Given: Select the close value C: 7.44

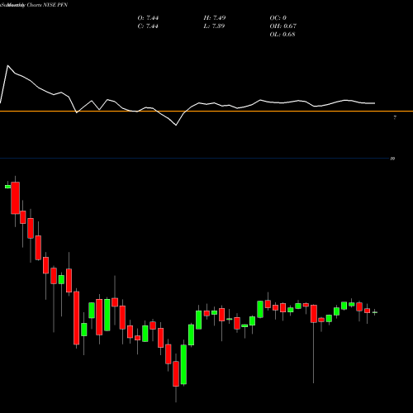Looking at the screenshot, I should pos(148,26).
